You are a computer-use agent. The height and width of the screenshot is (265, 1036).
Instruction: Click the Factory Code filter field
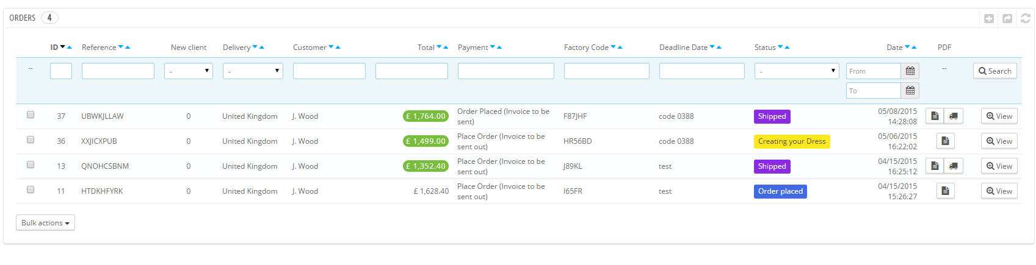pyautogui.click(x=607, y=71)
